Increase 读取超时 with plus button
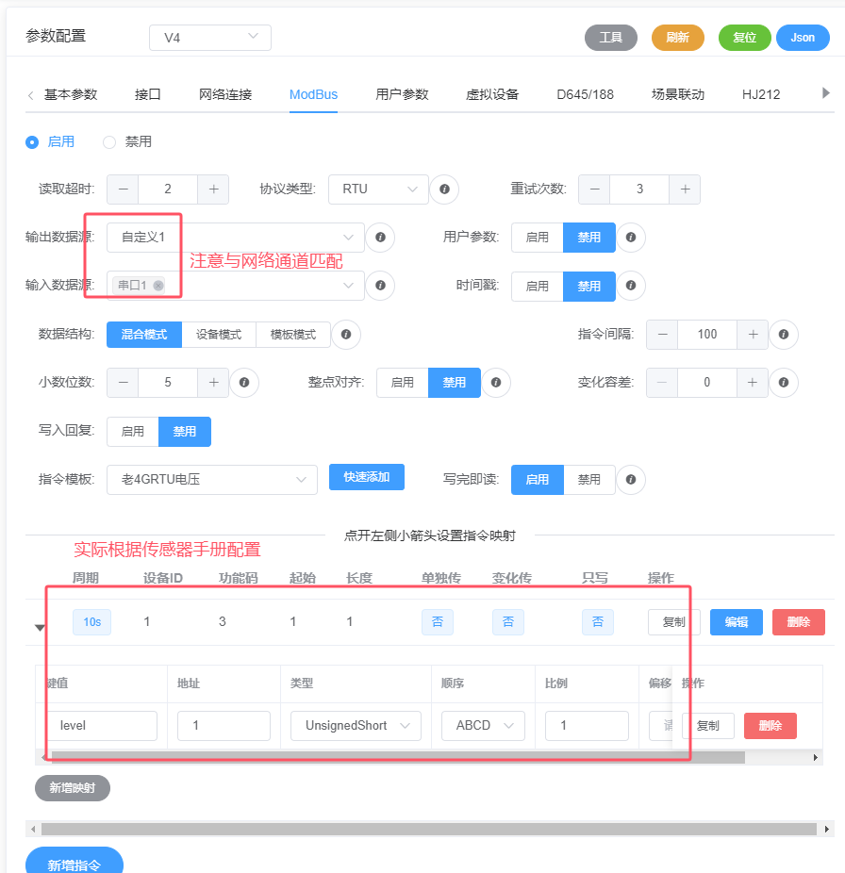This screenshot has height=873, width=845. click(213, 189)
